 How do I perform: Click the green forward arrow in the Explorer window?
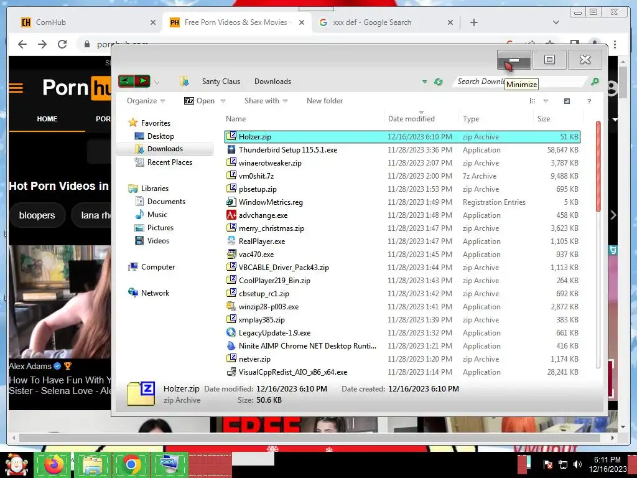tap(142, 82)
